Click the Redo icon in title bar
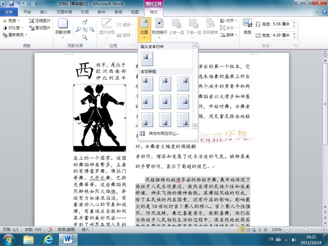 pos(29,4)
